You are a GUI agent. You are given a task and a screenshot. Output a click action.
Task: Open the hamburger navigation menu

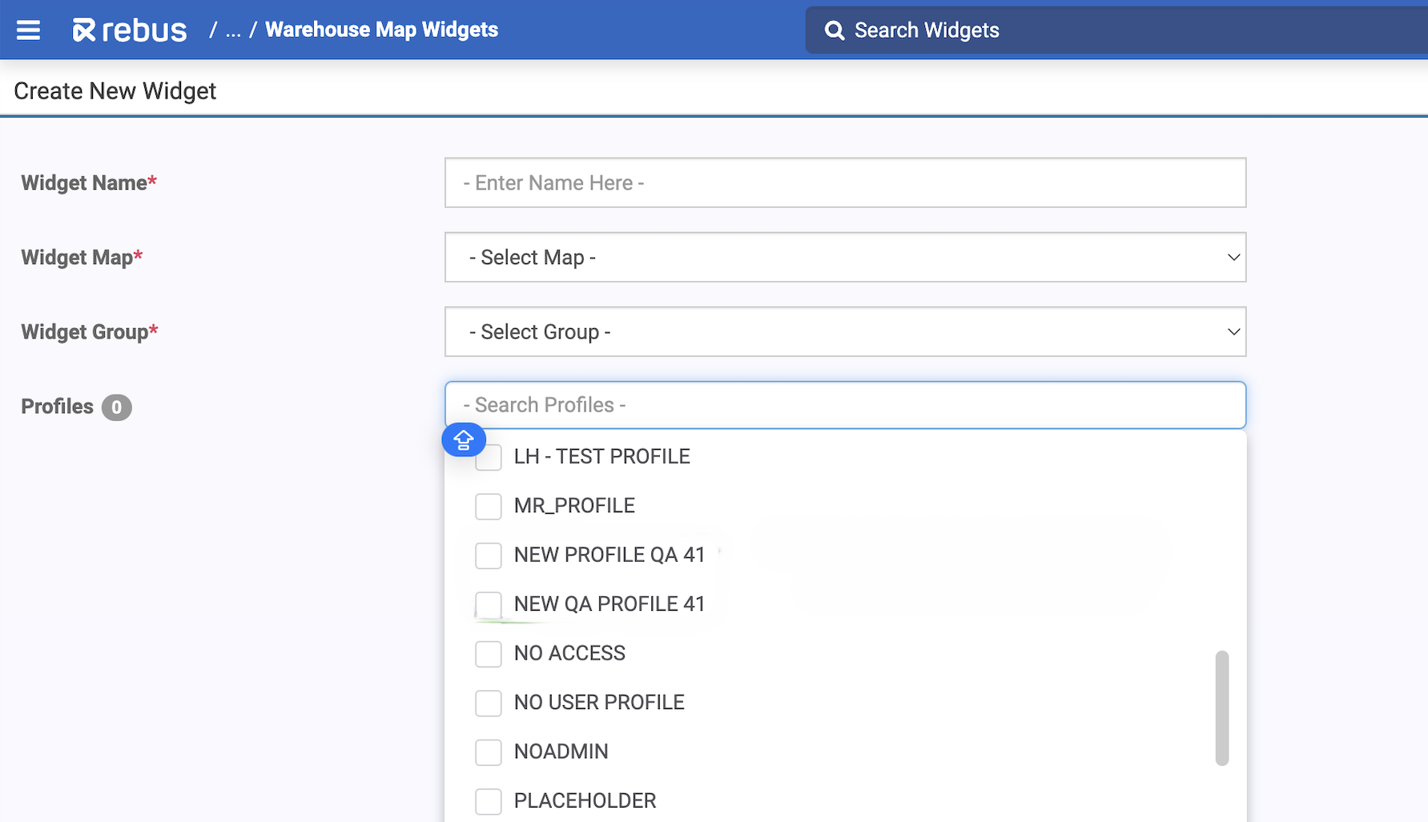coord(29,30)
